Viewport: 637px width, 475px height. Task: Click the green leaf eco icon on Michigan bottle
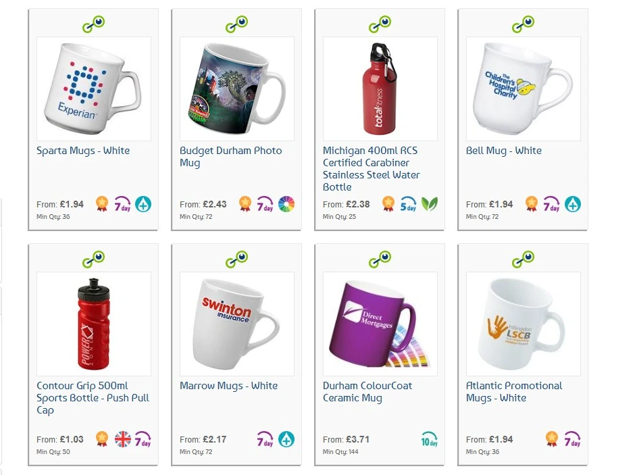[x=430, y=204]
